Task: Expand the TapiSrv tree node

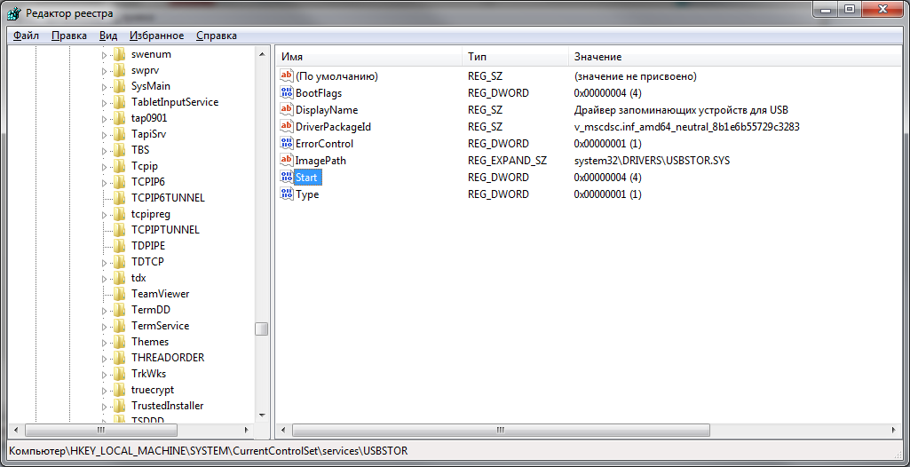Action: pos(105,135)
